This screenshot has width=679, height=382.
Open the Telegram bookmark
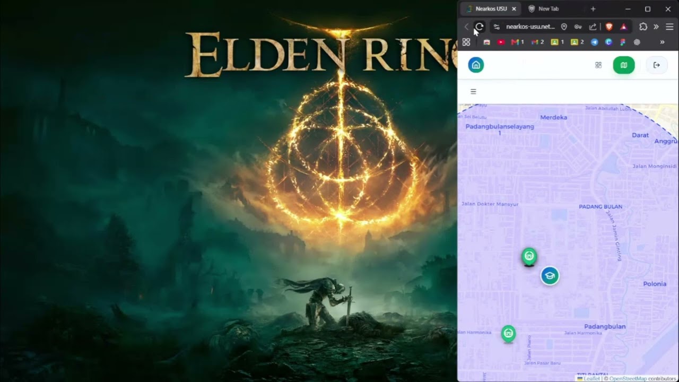tap(595, 42)
